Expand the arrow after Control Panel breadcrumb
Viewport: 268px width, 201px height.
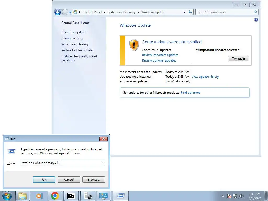(105, 12)
